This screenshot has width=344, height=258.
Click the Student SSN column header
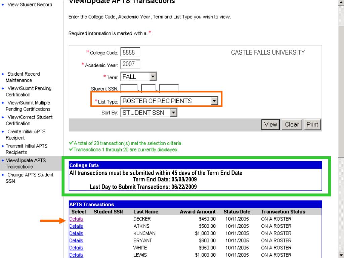(109, 212)
